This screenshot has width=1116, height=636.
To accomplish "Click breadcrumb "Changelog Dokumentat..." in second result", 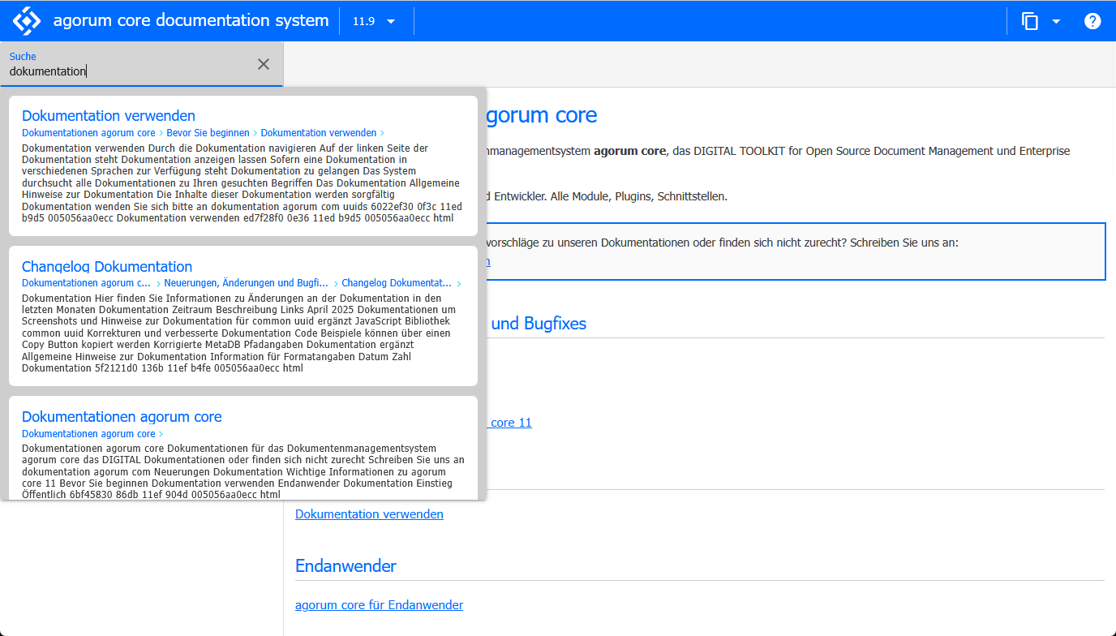I will [x=397, y=283].
